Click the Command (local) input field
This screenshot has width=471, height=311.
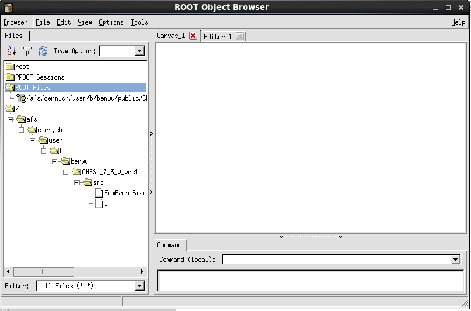(336, 260)
